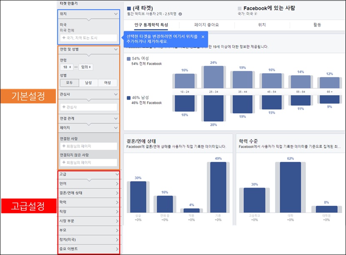Select 여성 gender option
The image size is (346, 255).
[x=108, y=83]
